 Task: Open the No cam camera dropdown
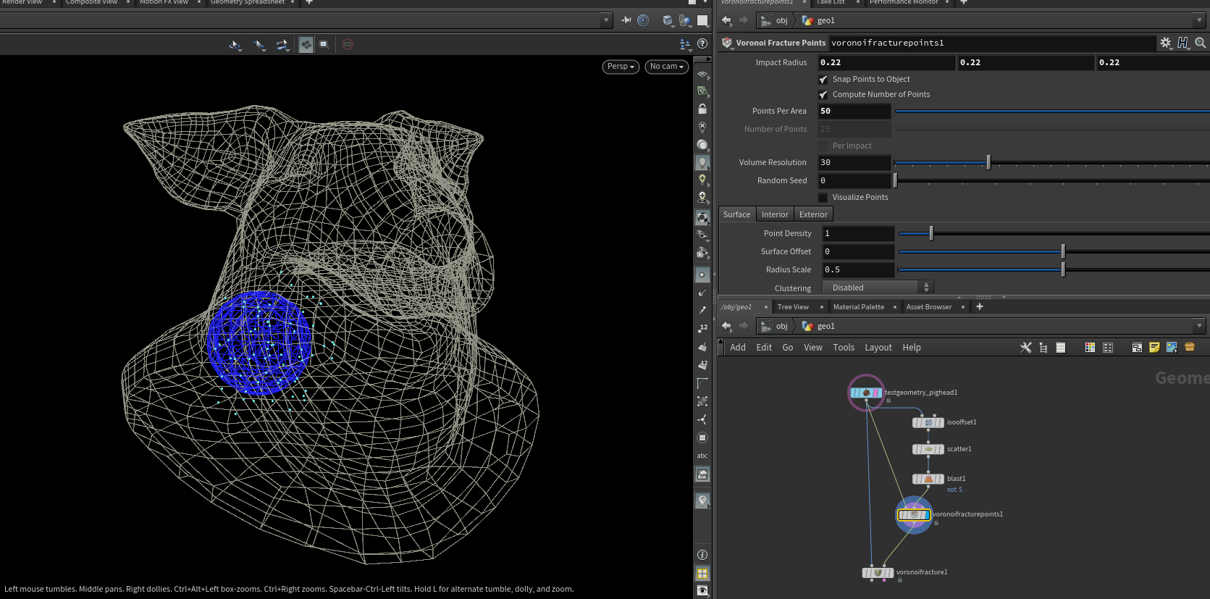666,67
